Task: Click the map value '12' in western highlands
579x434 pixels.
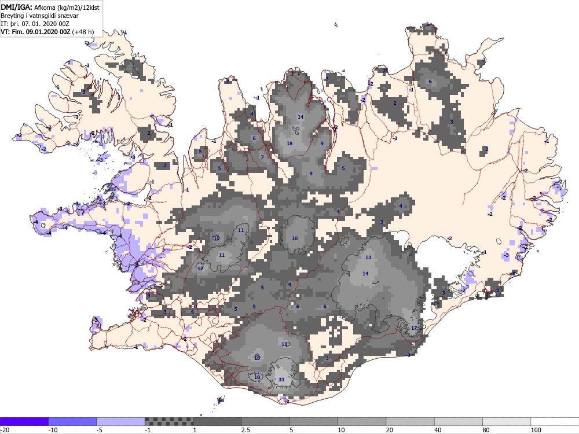Action: (x=200, y=269)
